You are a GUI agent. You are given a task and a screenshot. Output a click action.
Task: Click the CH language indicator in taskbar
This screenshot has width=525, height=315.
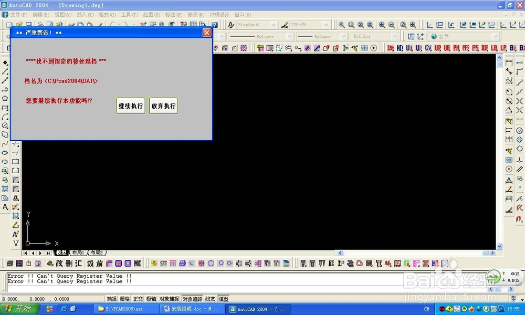tap(426, 309)
